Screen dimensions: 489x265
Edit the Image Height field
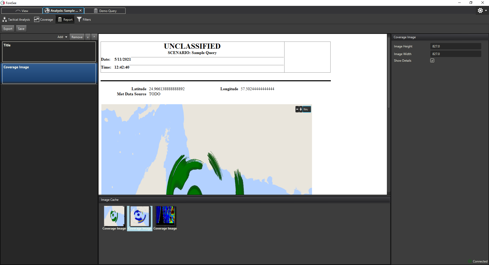[x=456, y=46]
